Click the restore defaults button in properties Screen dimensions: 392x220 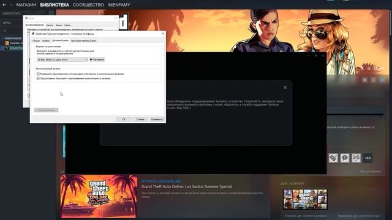(x=47, y=110)
